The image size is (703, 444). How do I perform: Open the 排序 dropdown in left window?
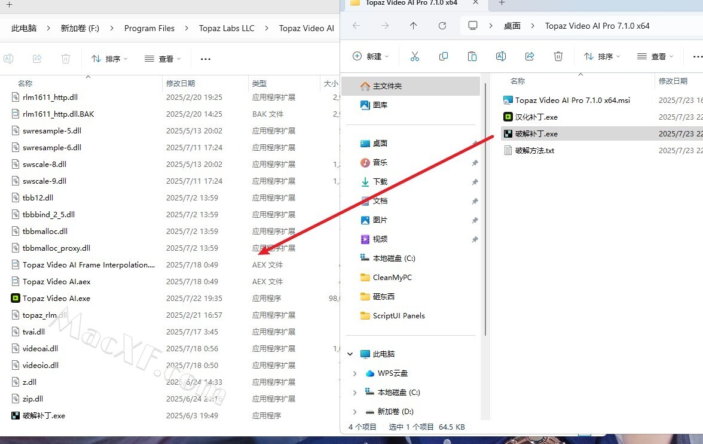110,59
